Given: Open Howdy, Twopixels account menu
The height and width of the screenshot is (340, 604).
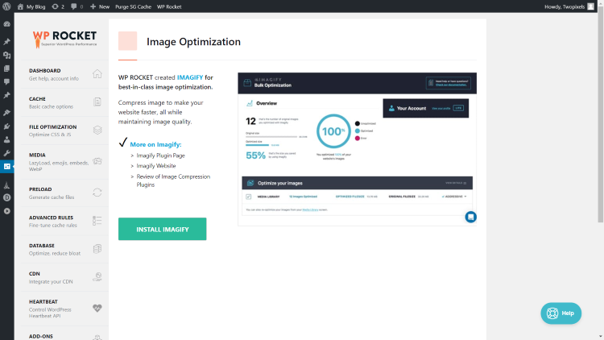Looking at the screenshot, I should click(x=569, y=6).
